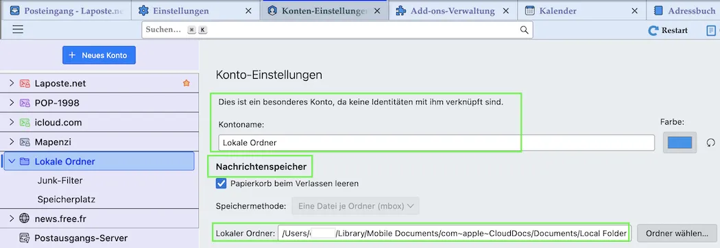Click the Neues Konto button
The width and height of the screenshot is (720, 248).
click(x=99, y=55)
